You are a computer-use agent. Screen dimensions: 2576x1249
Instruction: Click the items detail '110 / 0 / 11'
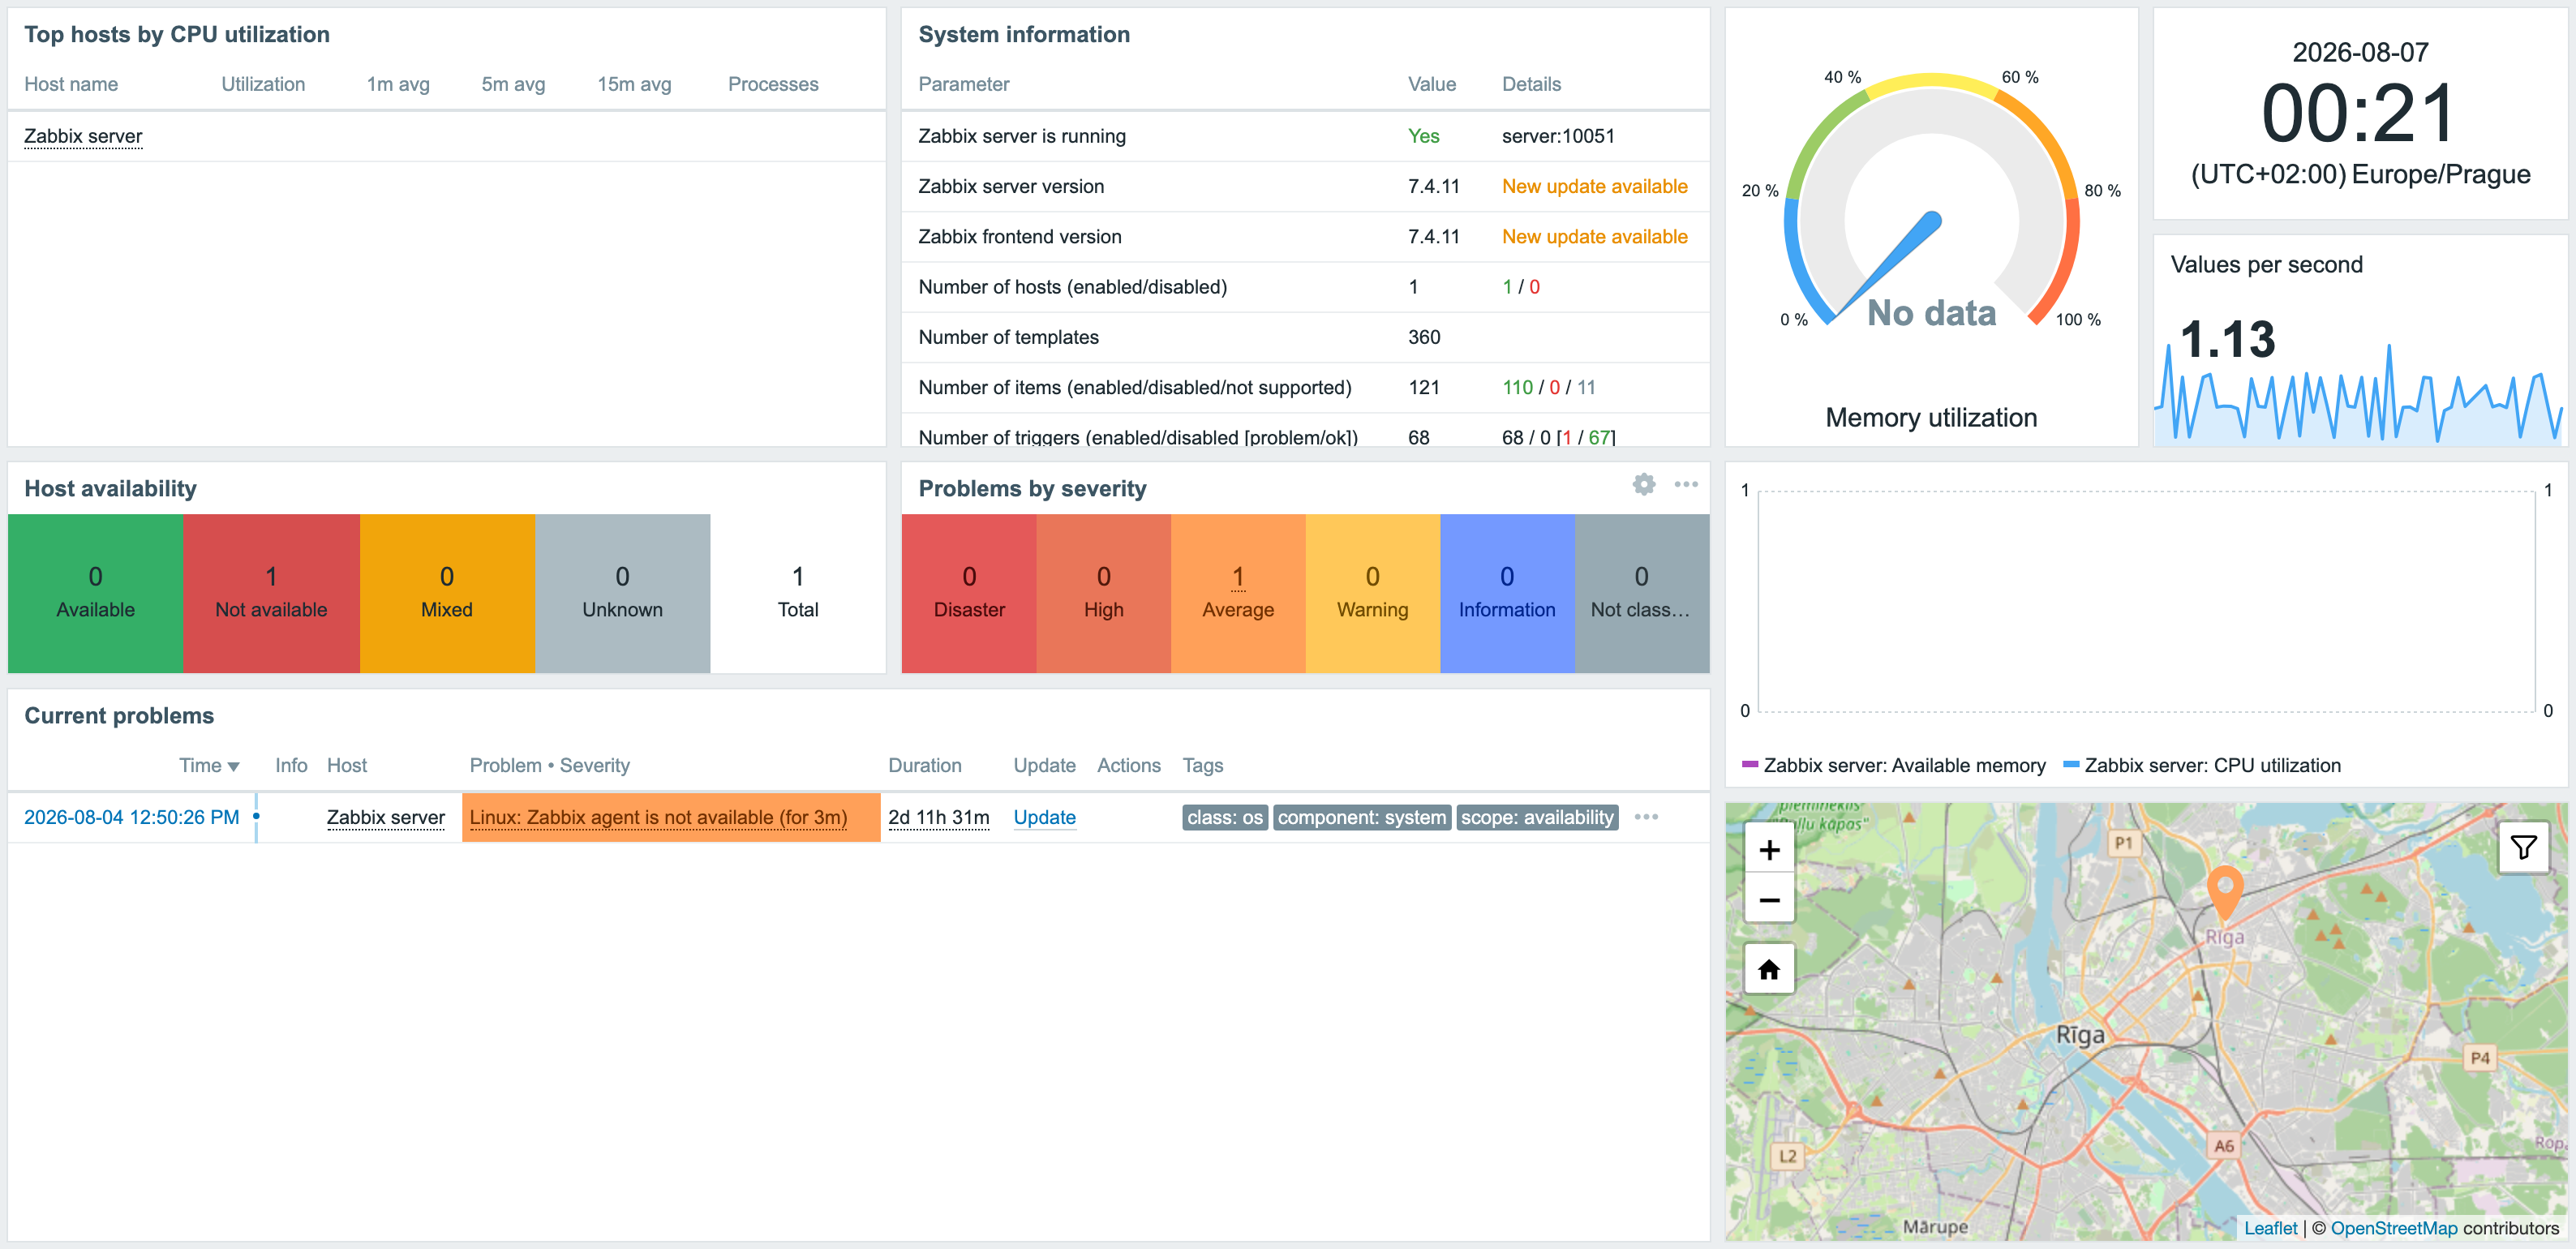pos(1548,388)
